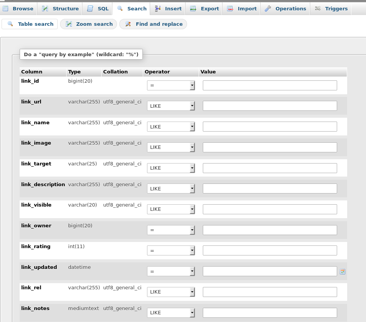The image size is (366, 322).
Task: Click the Operations wrench icon
Action: point(268,8)
